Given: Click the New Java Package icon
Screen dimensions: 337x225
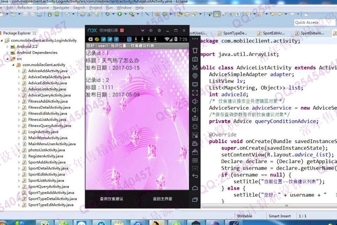Looking at the screenshot, I should click(x=158, y=14).
